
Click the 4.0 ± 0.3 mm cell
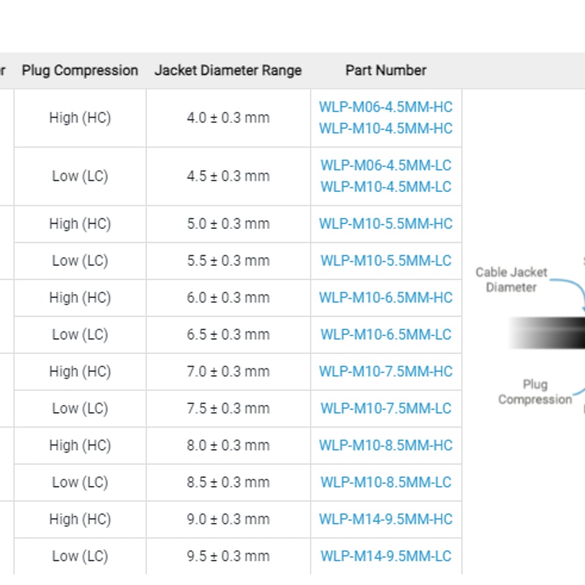[228, 118]
